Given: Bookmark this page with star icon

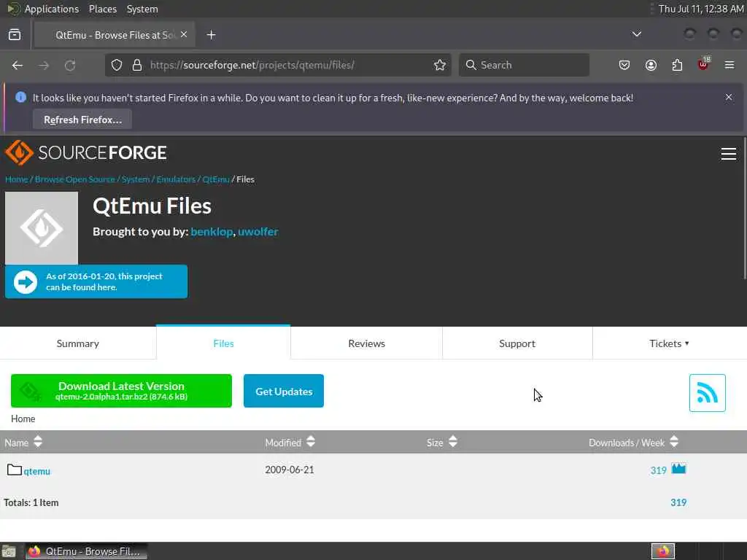Looking at the screenshot, I should click(440, 65).
